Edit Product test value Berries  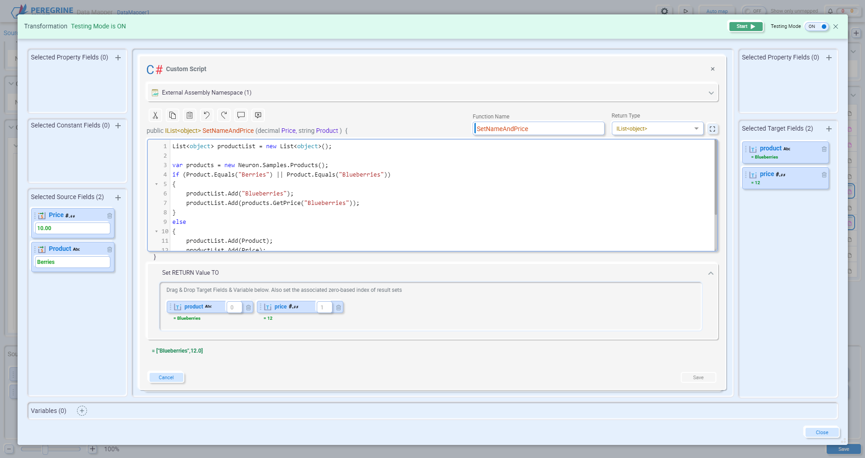coord(73,262)
